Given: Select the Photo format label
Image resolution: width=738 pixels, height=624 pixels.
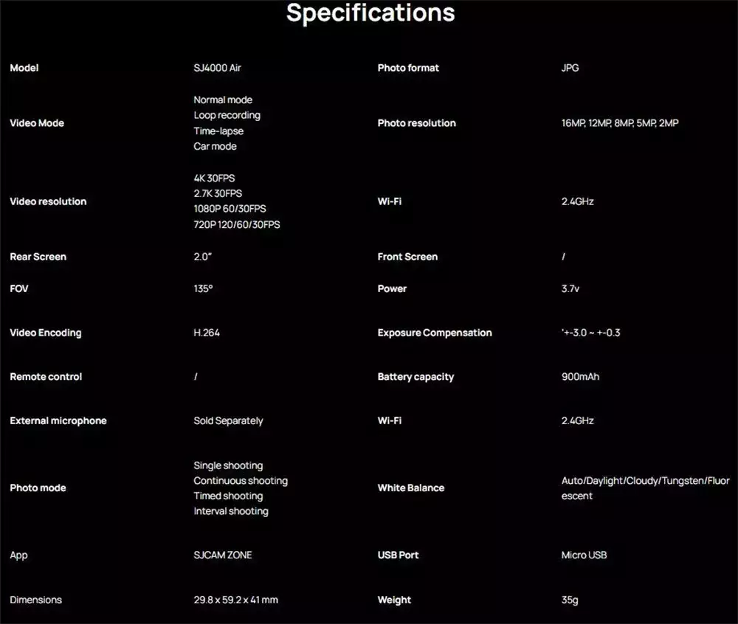Looking at the screenshot, I should [408, 68].
